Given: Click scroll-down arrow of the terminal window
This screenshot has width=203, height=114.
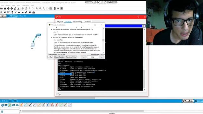Looking at the screenshot, I should point(144,89).
